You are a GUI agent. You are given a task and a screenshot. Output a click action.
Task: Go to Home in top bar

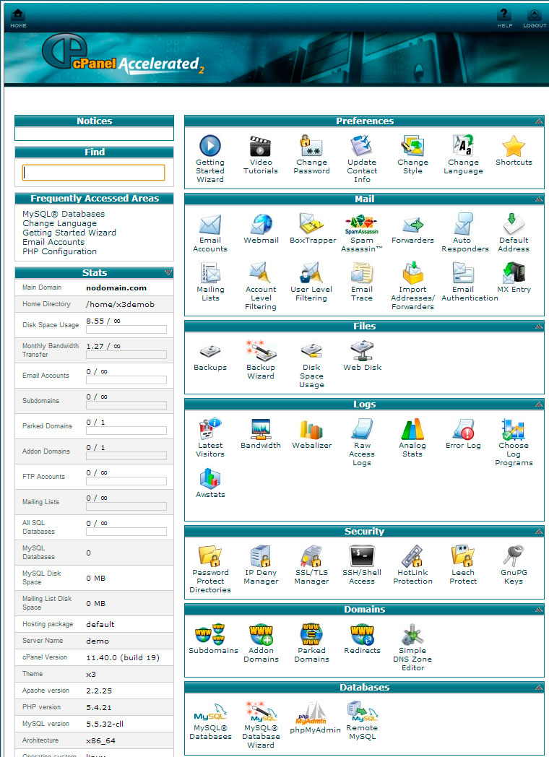point(18,18)
